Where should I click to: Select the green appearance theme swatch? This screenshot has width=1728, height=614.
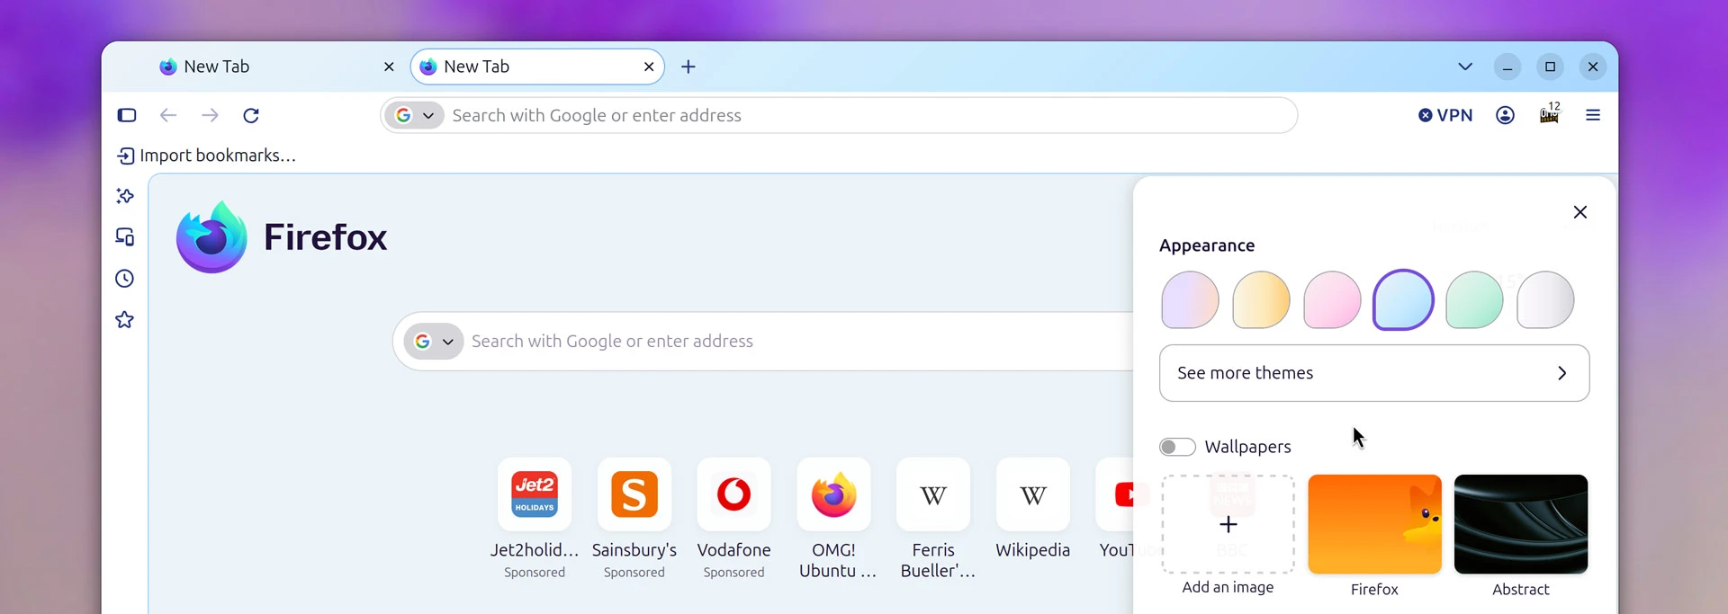pyautogui.click(x=1474, y=300)
